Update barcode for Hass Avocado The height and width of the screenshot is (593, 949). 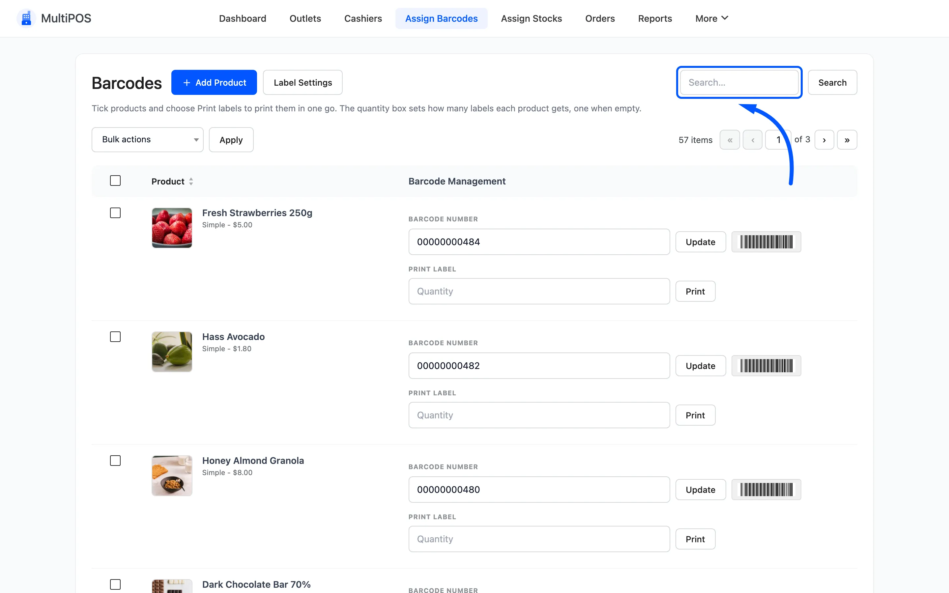tap(700, 366)
